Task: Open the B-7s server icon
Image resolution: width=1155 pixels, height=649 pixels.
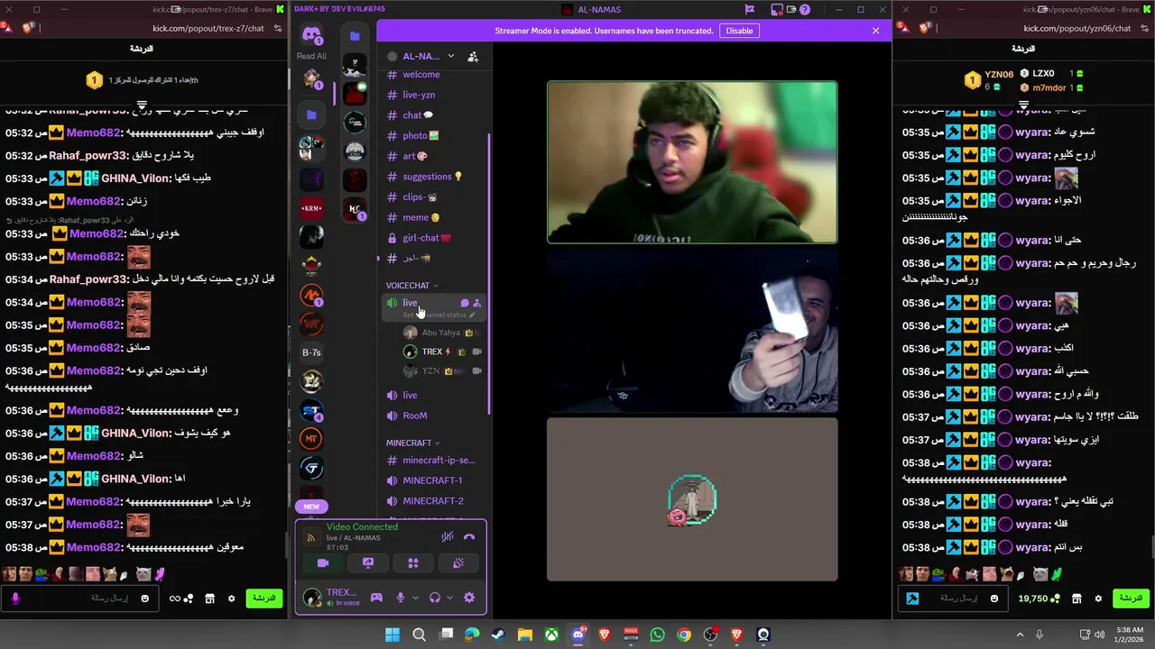Action: point(311,352)
